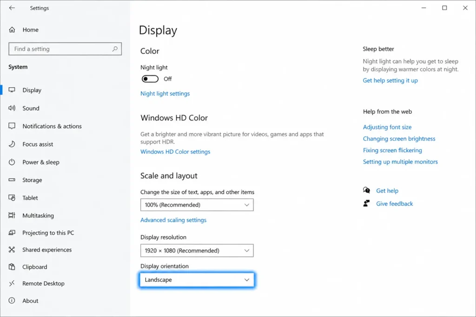The width and height of the screenshot is (476, 317).
Task: Toggle the Night light switch
Action: [150, 79]
